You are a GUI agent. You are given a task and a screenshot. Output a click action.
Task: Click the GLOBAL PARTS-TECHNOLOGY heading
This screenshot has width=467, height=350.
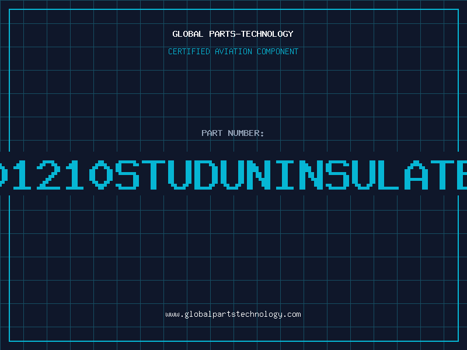[x=233, y=34]
